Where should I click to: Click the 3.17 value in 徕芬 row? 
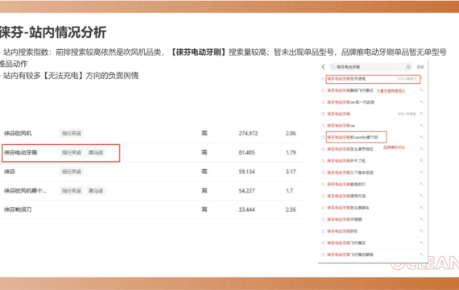(x=291, y=172)
